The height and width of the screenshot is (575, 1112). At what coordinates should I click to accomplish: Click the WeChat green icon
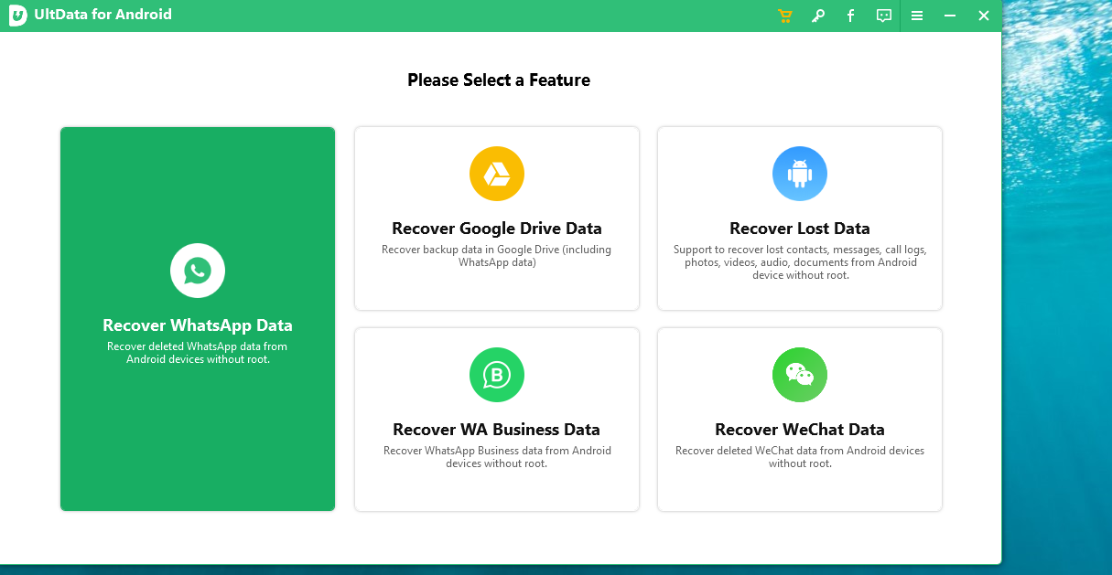pyautogui.click(x=800, y=375)
